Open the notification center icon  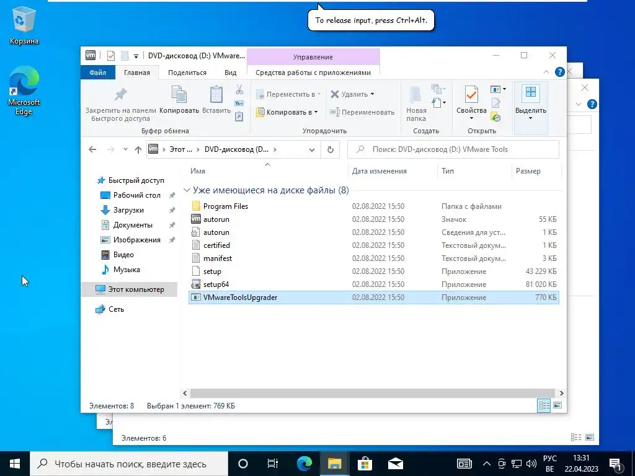coord(615,464)
